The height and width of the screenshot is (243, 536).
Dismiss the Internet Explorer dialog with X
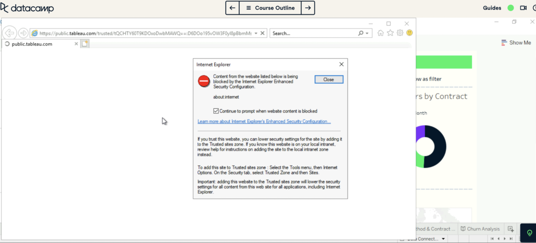[x=341, y=64]
